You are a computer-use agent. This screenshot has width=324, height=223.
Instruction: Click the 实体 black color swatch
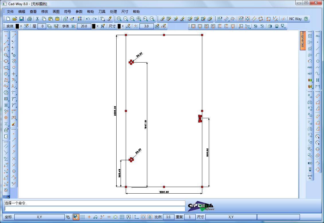(17, 26)
